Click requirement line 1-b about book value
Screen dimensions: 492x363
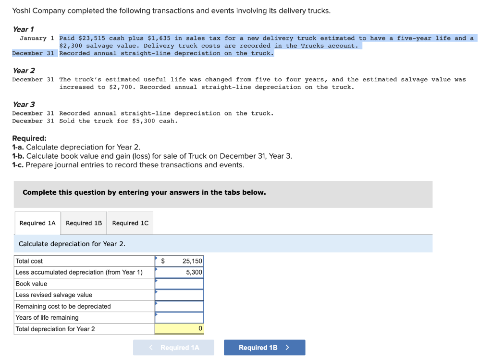pos(152,156)
